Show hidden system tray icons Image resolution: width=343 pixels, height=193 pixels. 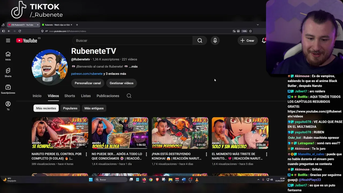(258, 180)
